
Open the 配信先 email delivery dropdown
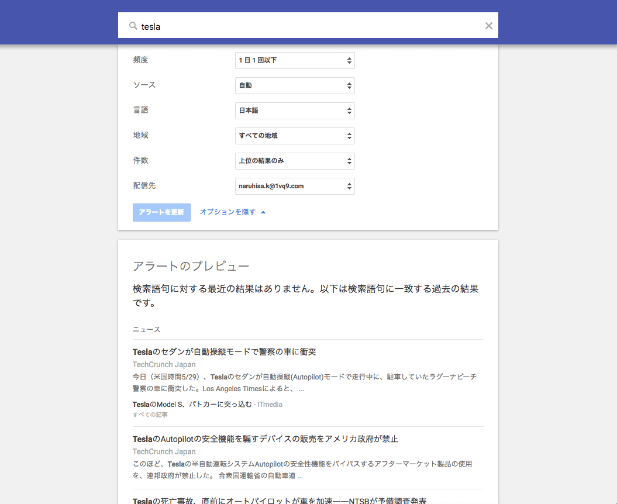[295, 187]
